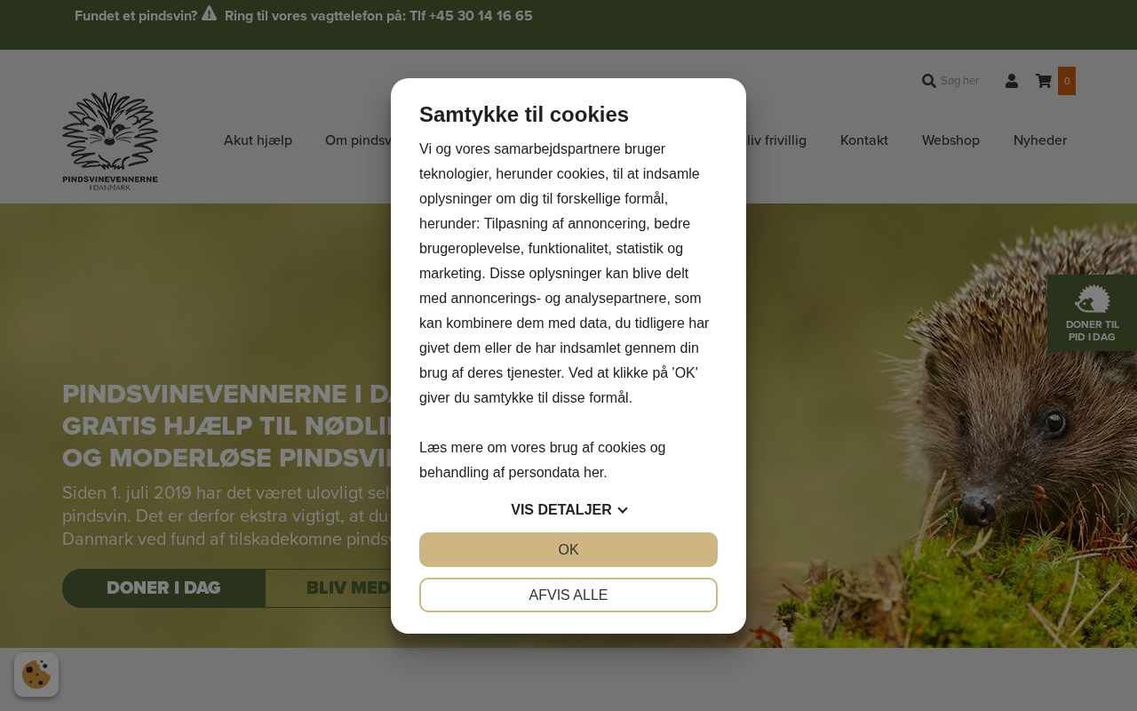
Task: Click the cart item count badge
Action: tap(1067, 81)
